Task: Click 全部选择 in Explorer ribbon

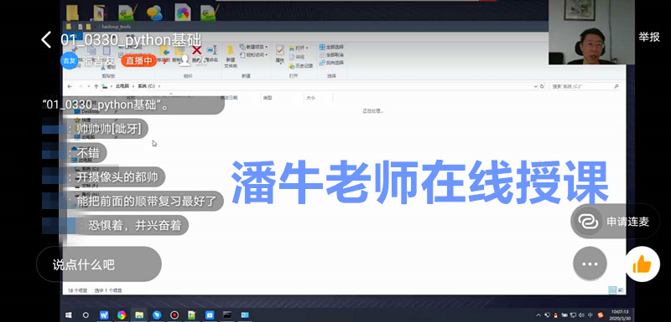Action: click(x=331, y=47)
